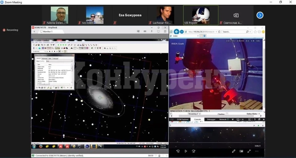
Task: Click the browser Search field
Action: (234, 32)
